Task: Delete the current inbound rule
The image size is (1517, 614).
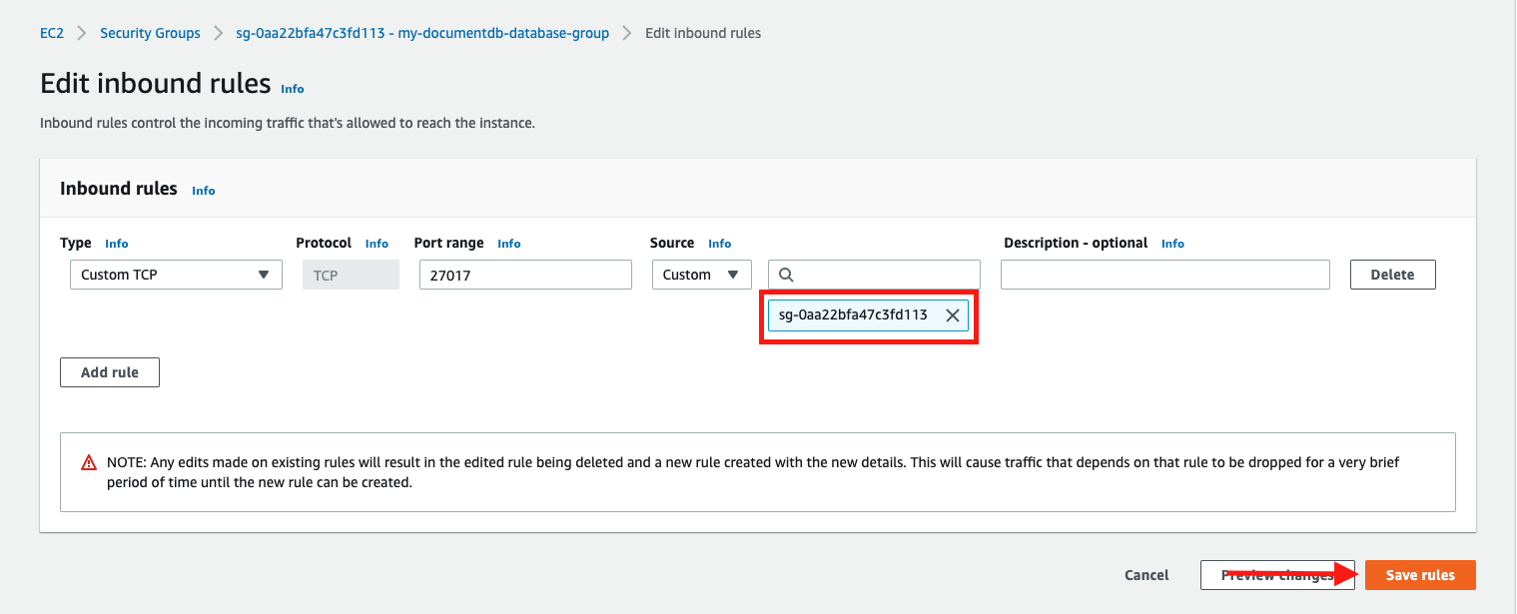Action: click(x=1392, y=274)
